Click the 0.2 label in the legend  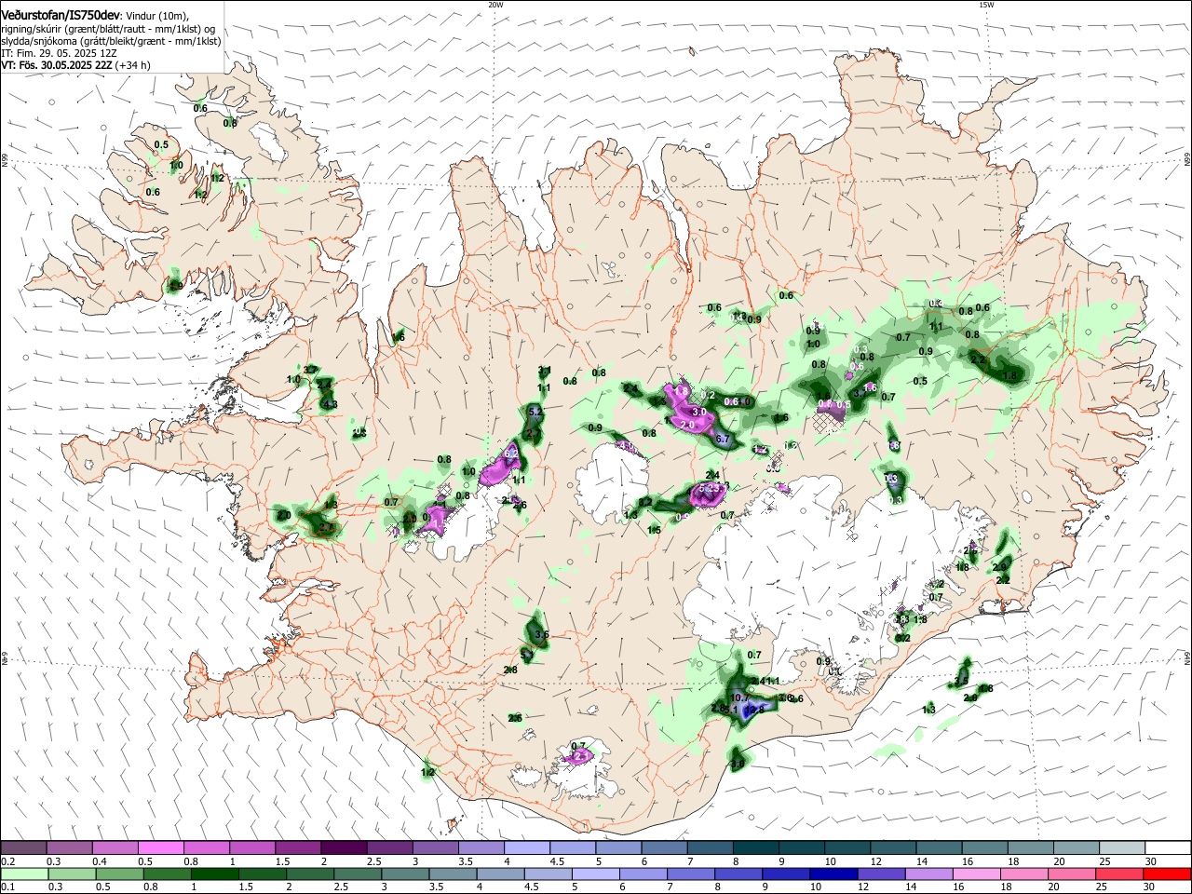point(7,861)
